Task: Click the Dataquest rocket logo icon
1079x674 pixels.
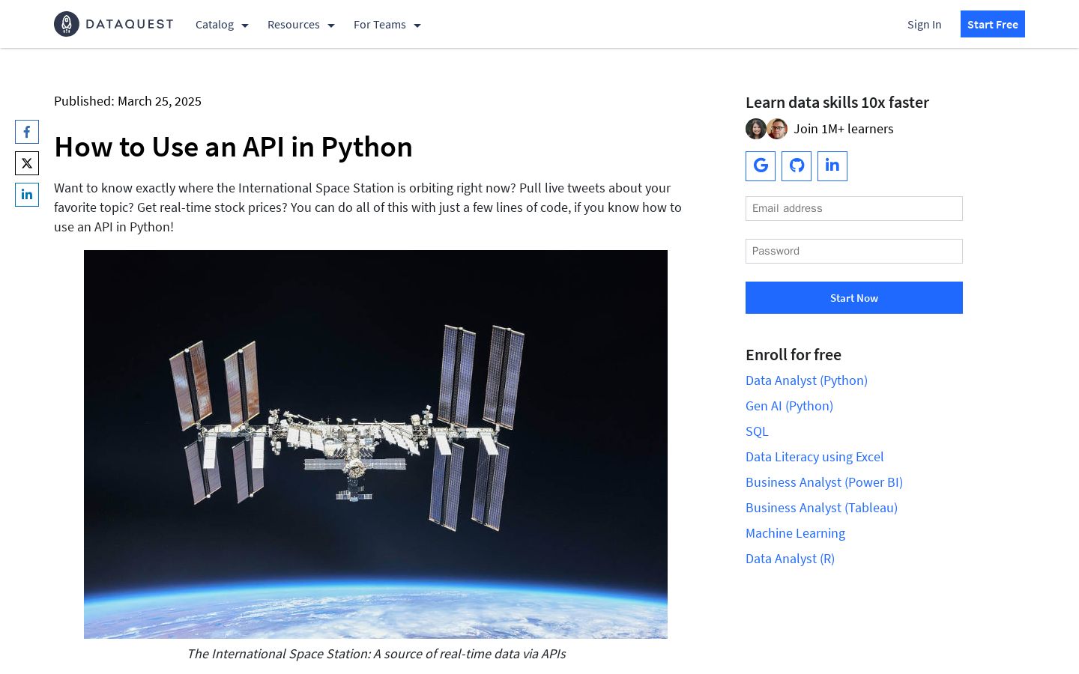Action: pos(67,24)
